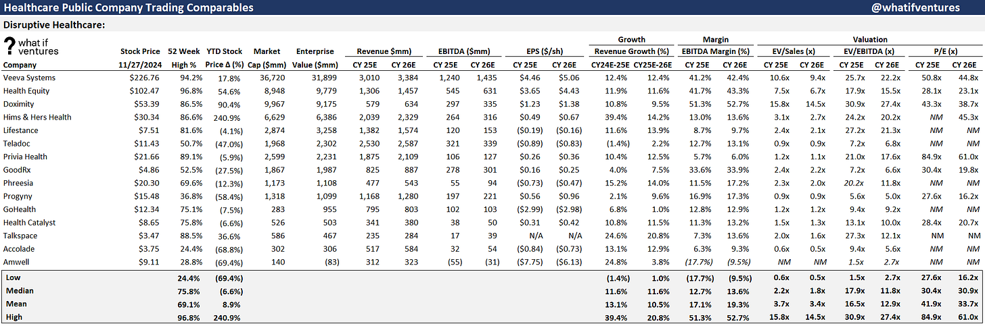
Task: Click the Mean P/E CY 25E 41.9x
Action: [930, 304]
